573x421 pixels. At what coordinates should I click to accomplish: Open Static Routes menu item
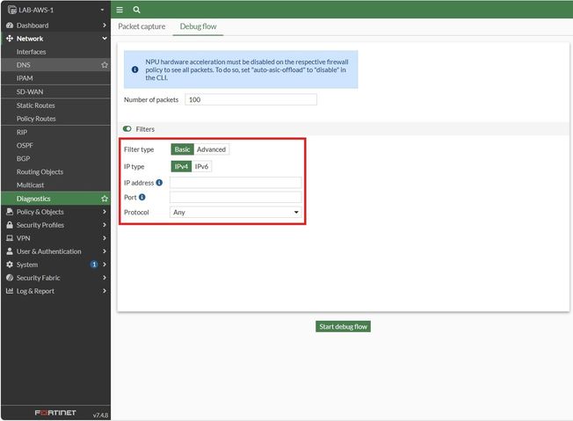(x=55, y=105)
